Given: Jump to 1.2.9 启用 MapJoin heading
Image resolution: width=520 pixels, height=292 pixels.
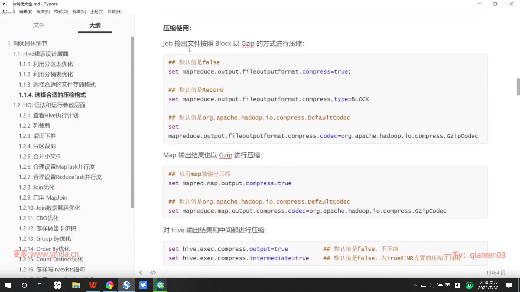Looking at the screenshot, I should (43, 198).
